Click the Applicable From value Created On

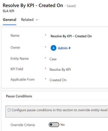coord(58,80)
